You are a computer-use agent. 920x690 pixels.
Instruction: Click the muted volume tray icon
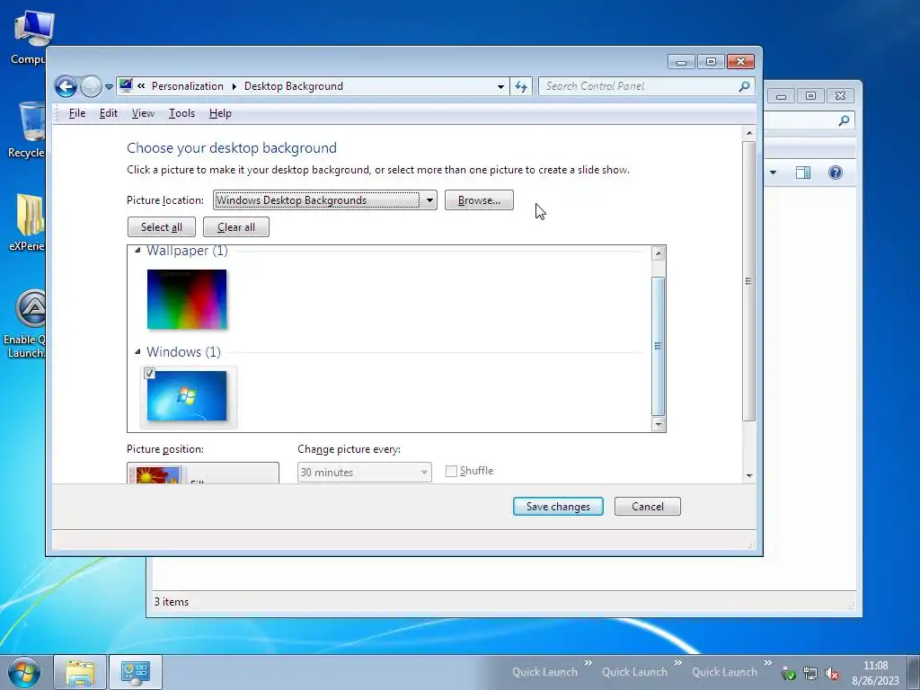point(831,674)
